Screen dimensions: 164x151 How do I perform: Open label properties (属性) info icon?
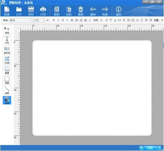118,11
